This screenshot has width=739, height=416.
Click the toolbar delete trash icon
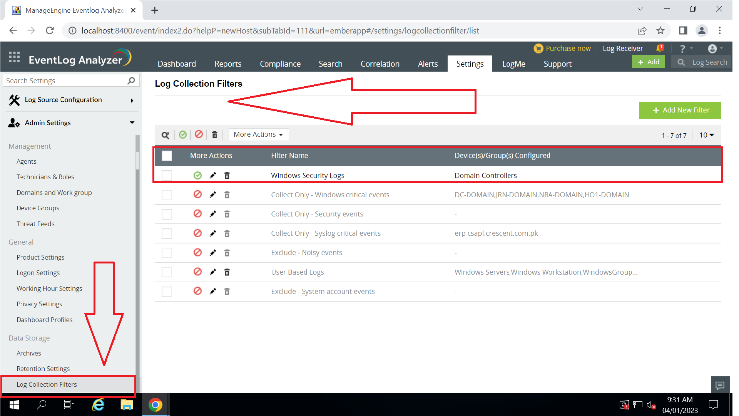215,134
